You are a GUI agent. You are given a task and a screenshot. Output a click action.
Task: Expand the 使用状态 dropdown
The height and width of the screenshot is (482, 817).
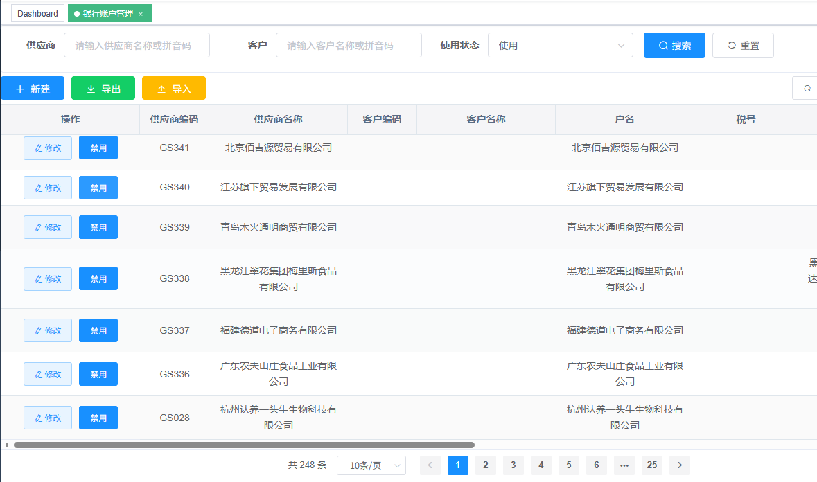click(x=560, y=46)
